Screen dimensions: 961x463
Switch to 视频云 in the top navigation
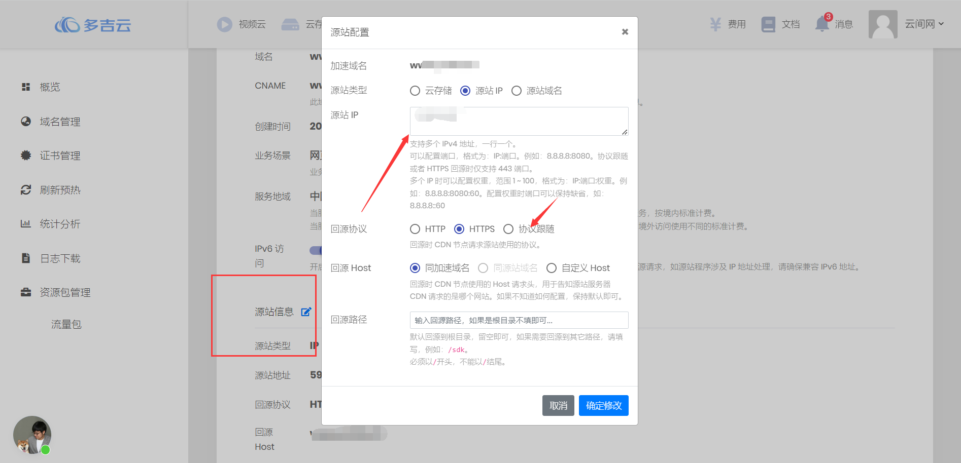pos(243,23)
